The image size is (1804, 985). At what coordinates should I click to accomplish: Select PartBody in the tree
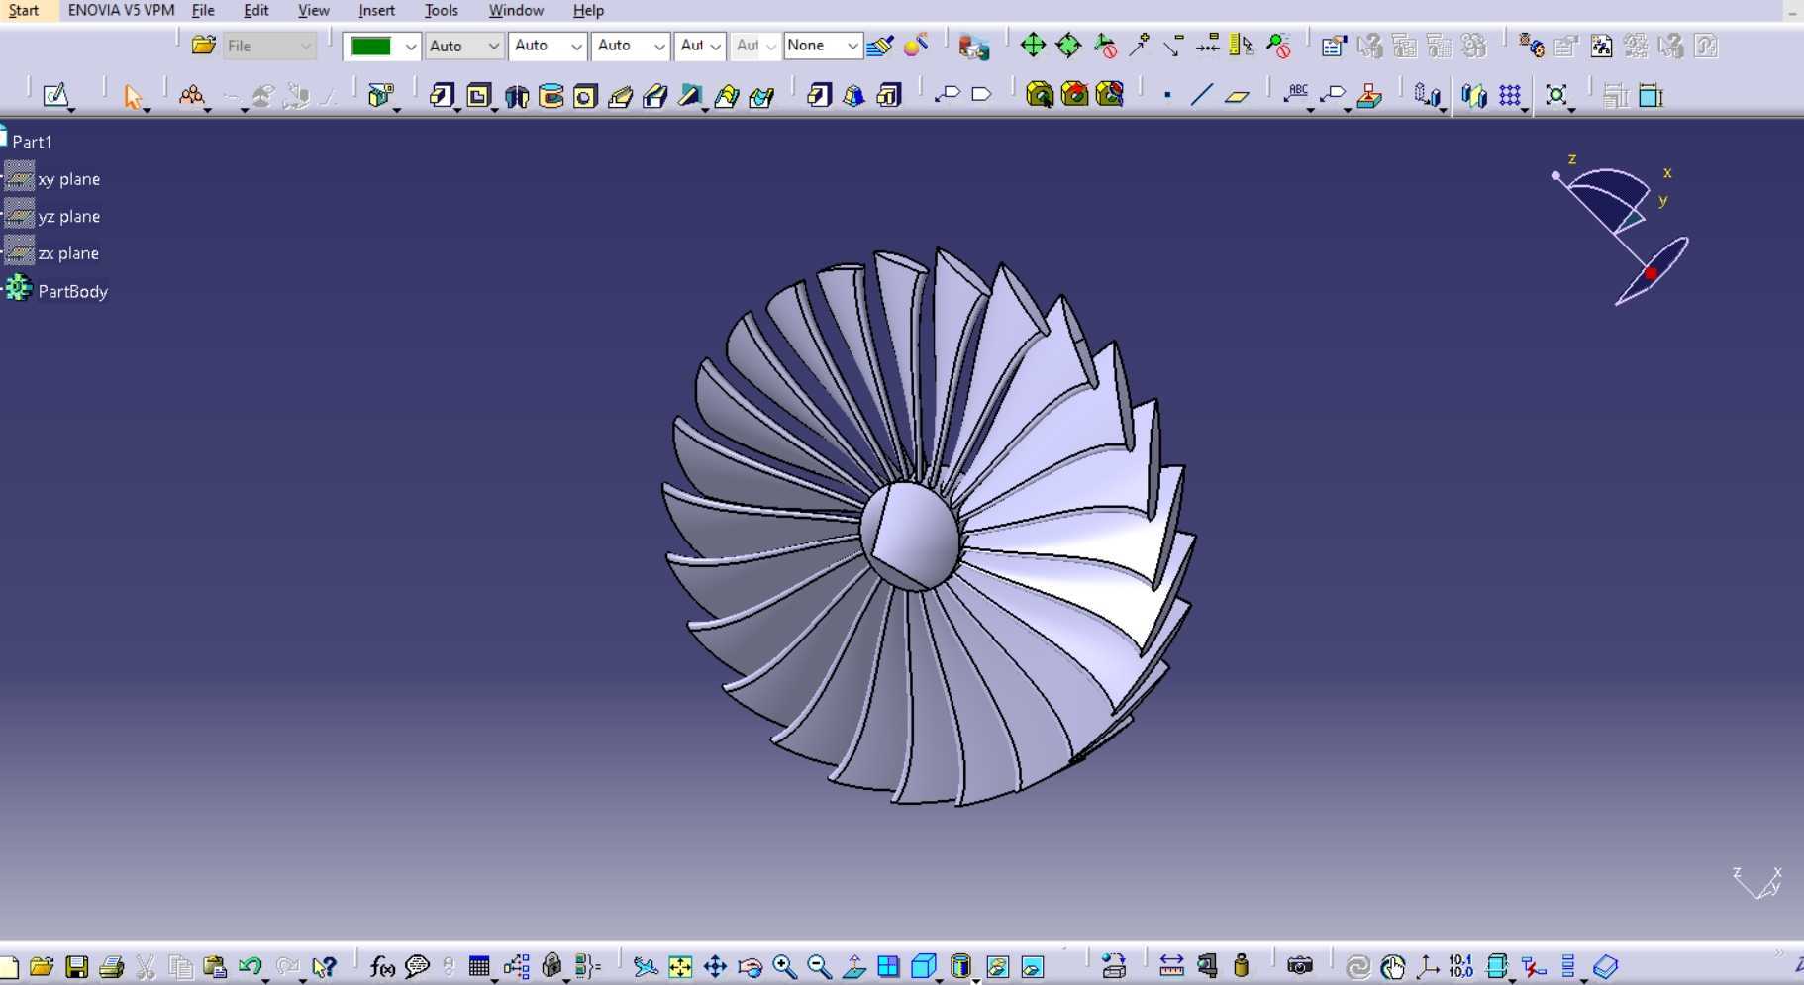coord(72,291)
